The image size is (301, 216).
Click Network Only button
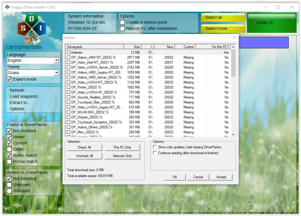pyautogui.click(x=122, y=156)
